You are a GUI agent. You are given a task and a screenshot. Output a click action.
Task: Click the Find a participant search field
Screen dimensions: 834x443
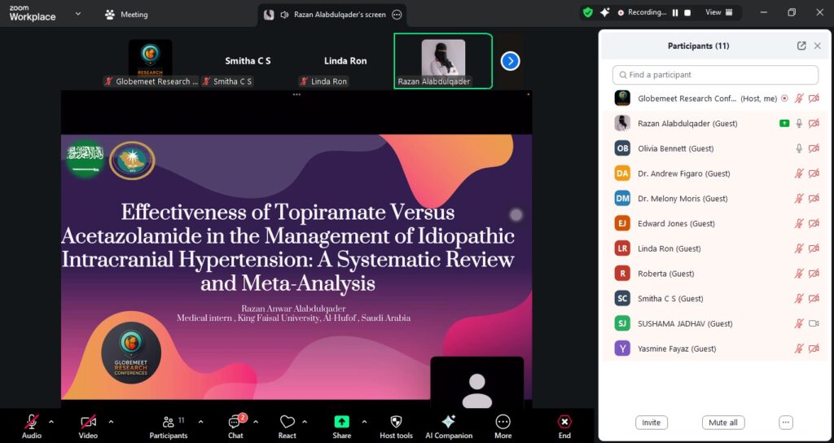coord(715,75)
